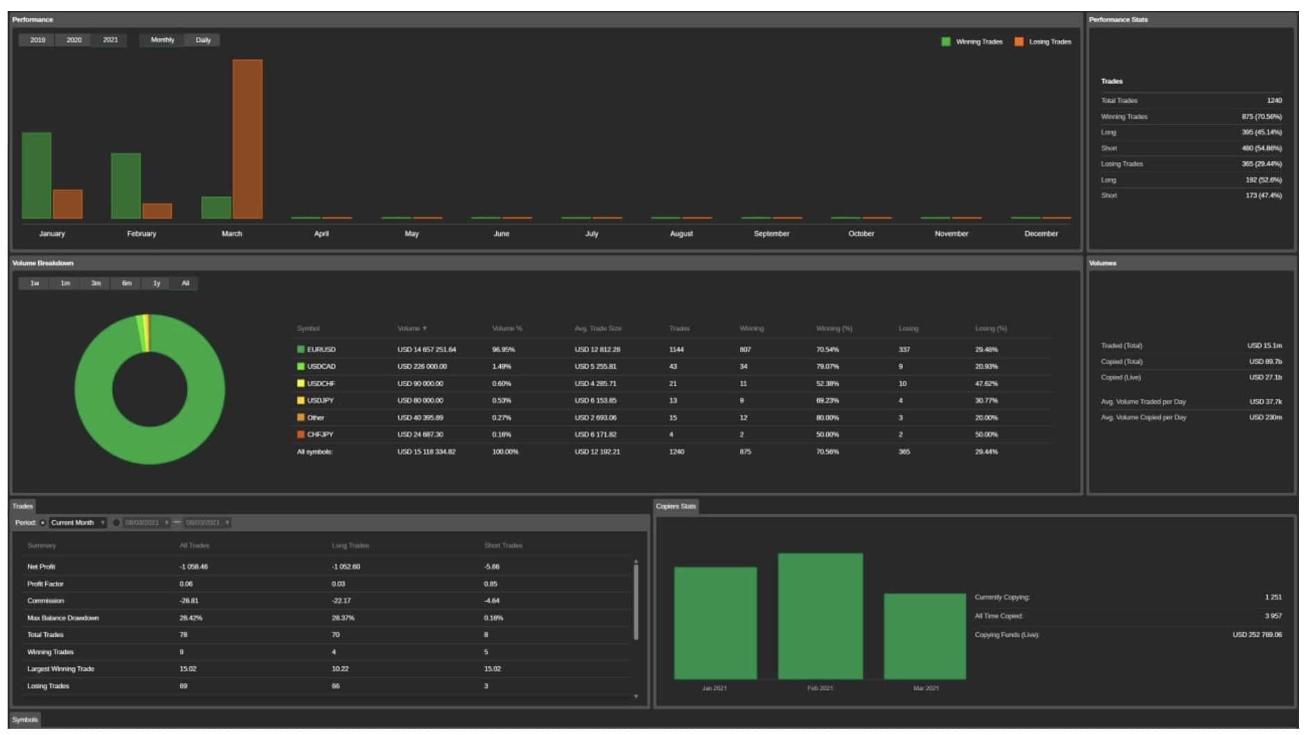Click the orange Losing Trades legend icon
Viewport: 1304px width, 735px height.
(1018, 42)
